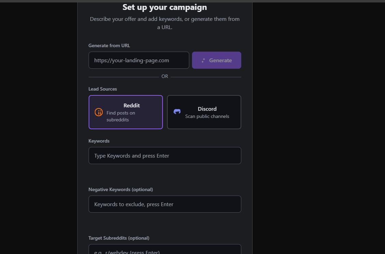The height and width of the screenshot is (254, 385).
Task: Click the "Generate from URL" label
Action: (x=109, y=45)
